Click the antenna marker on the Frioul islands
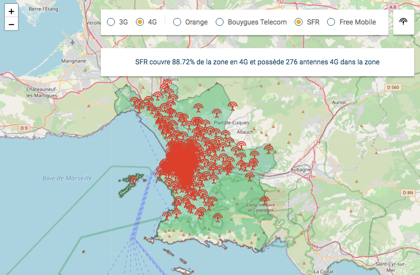 [x=133, y=179]
